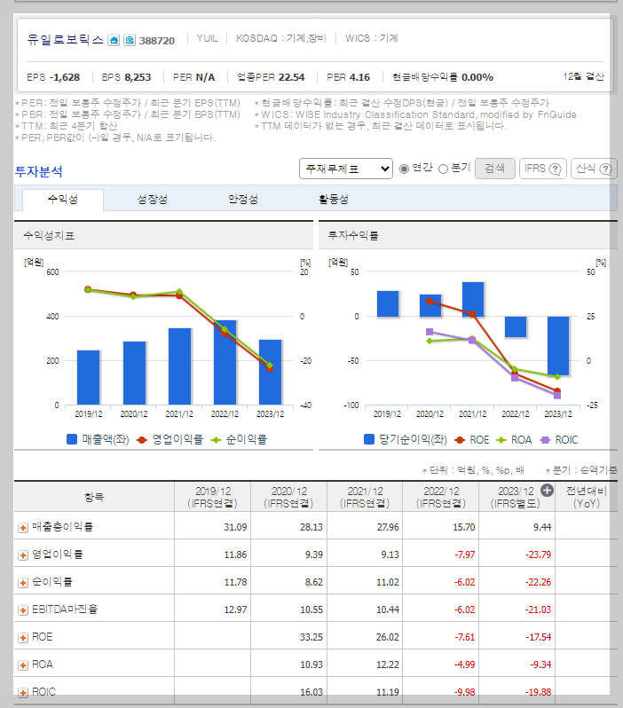Switch to the 수익성 tab

point(63,199)
